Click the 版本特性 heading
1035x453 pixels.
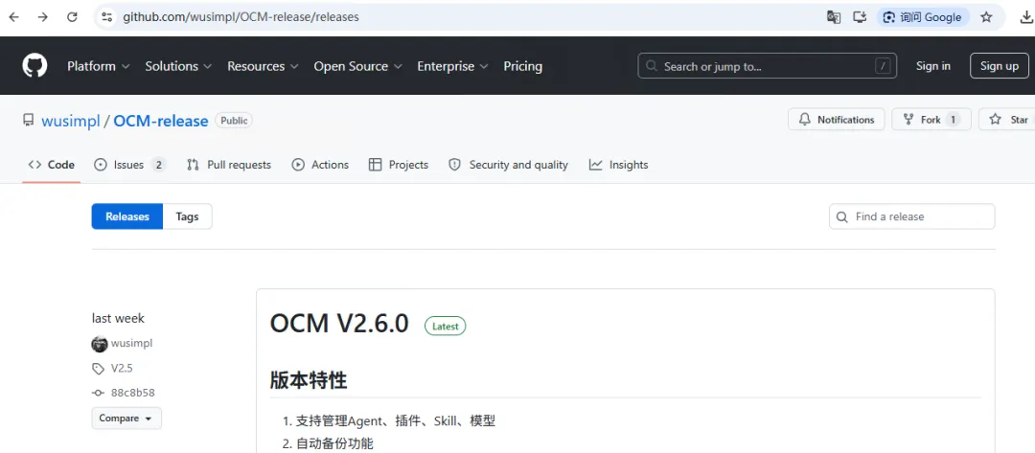point(309,380)
